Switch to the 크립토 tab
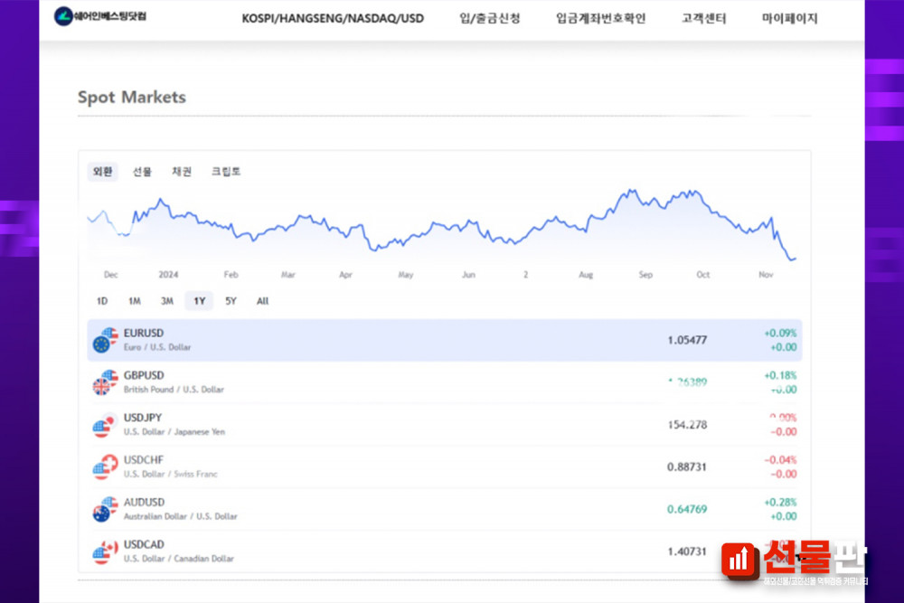This screenshot has width=904, height=603. [226, 172]
